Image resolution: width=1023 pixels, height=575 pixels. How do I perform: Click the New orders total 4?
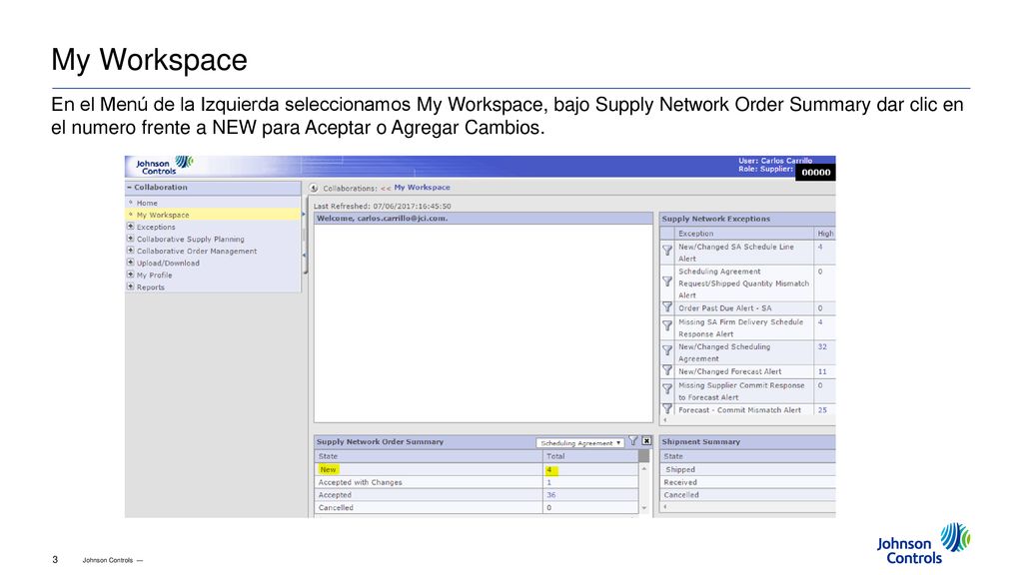549,469
